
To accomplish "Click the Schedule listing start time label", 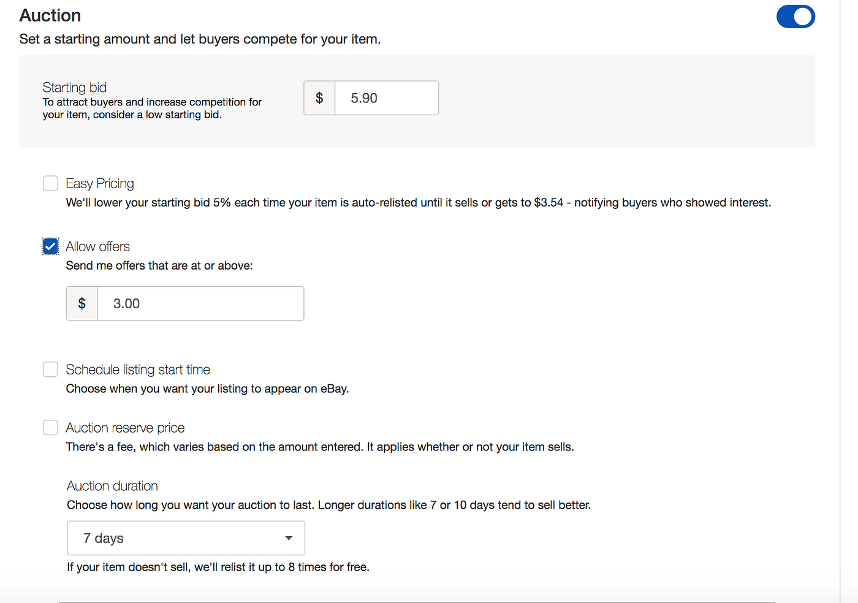I will [x=137, y=369].
